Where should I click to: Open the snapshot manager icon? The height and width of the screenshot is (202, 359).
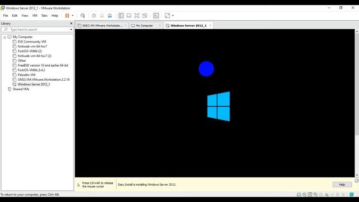pos(110,16)
